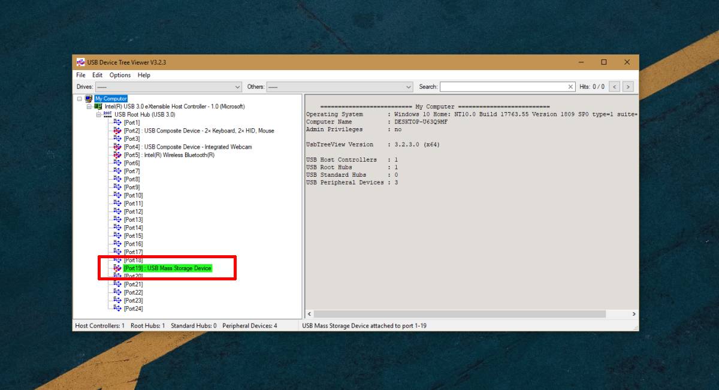Collapse the Intel USB 3.0 Host Controller node
The image size is (719, 390).
(89, 107)
